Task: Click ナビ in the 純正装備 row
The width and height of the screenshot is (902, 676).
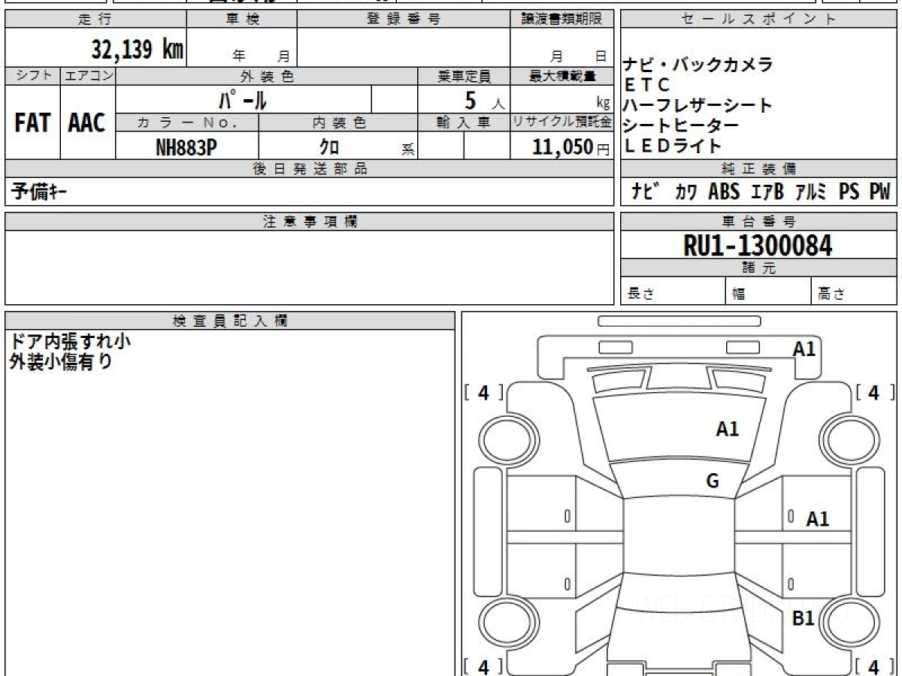Action: (646, 192)
